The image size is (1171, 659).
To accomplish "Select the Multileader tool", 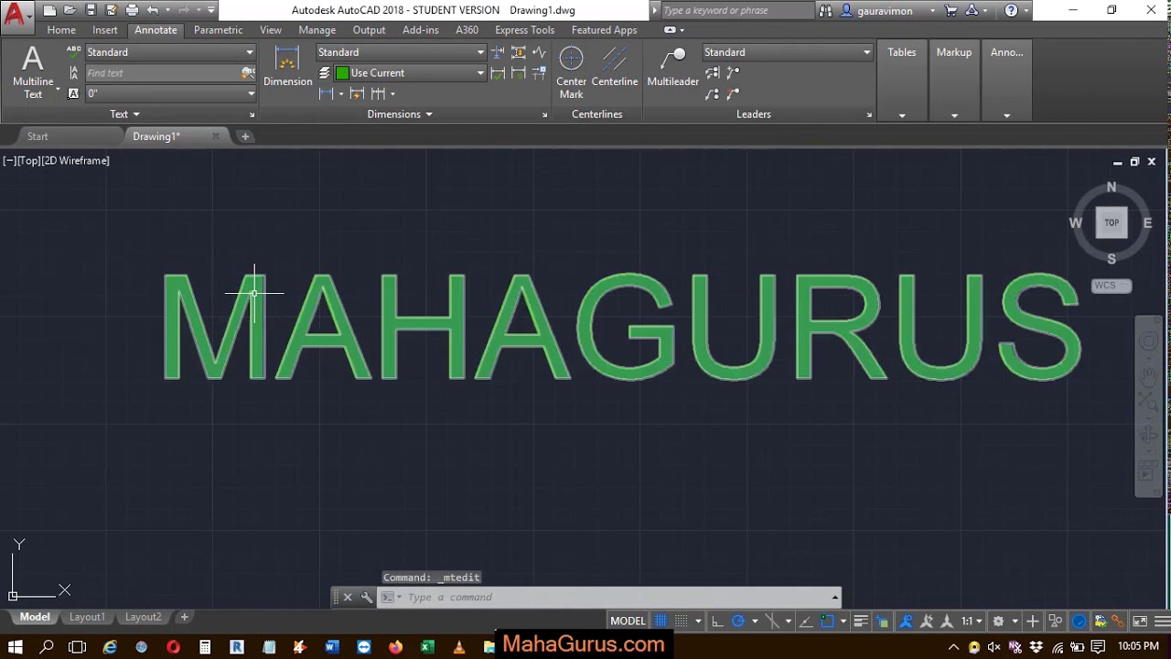I will click(673, 67).
